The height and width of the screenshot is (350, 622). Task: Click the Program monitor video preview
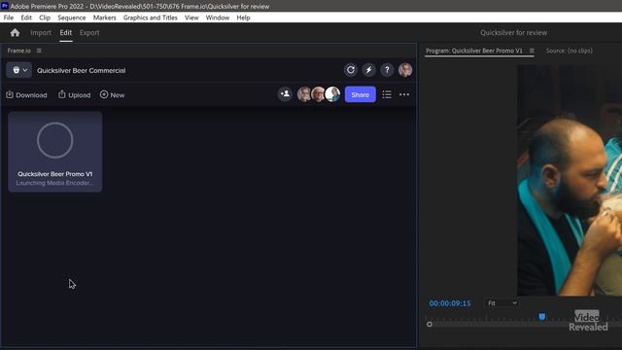tap(570, 180)
